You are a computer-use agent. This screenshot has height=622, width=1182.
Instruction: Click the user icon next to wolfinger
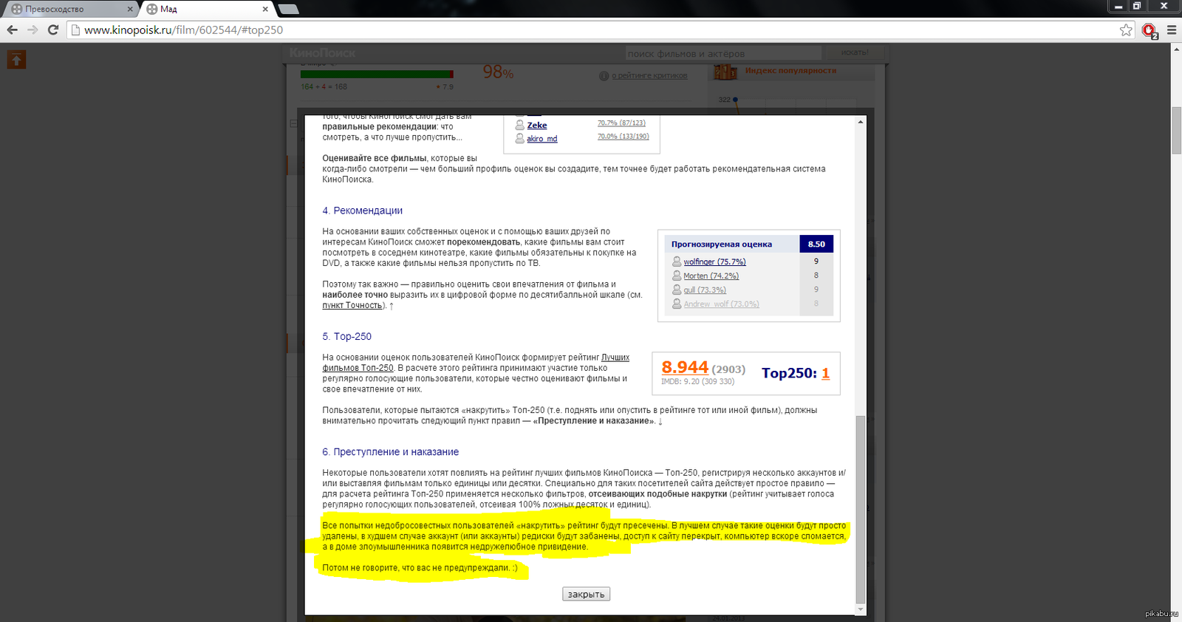(x=677, y=262)
